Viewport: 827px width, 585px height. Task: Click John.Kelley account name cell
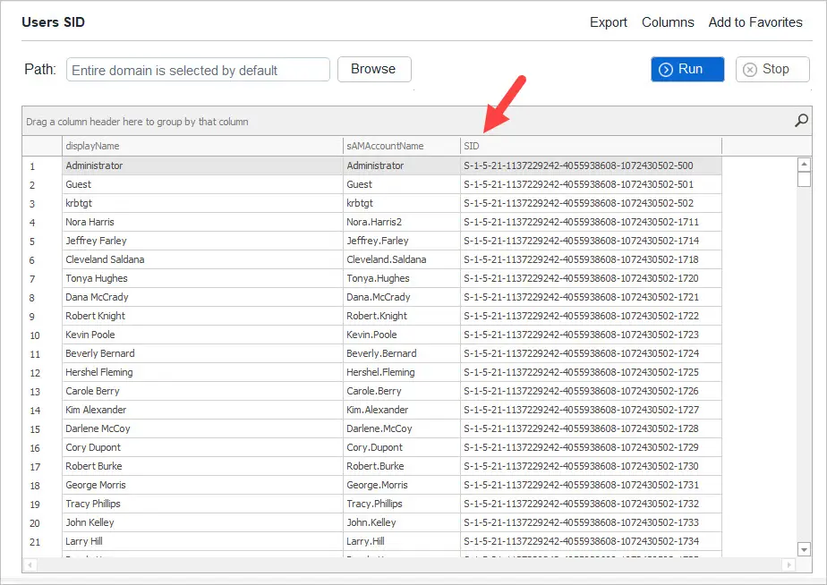[x=401, y=522]
